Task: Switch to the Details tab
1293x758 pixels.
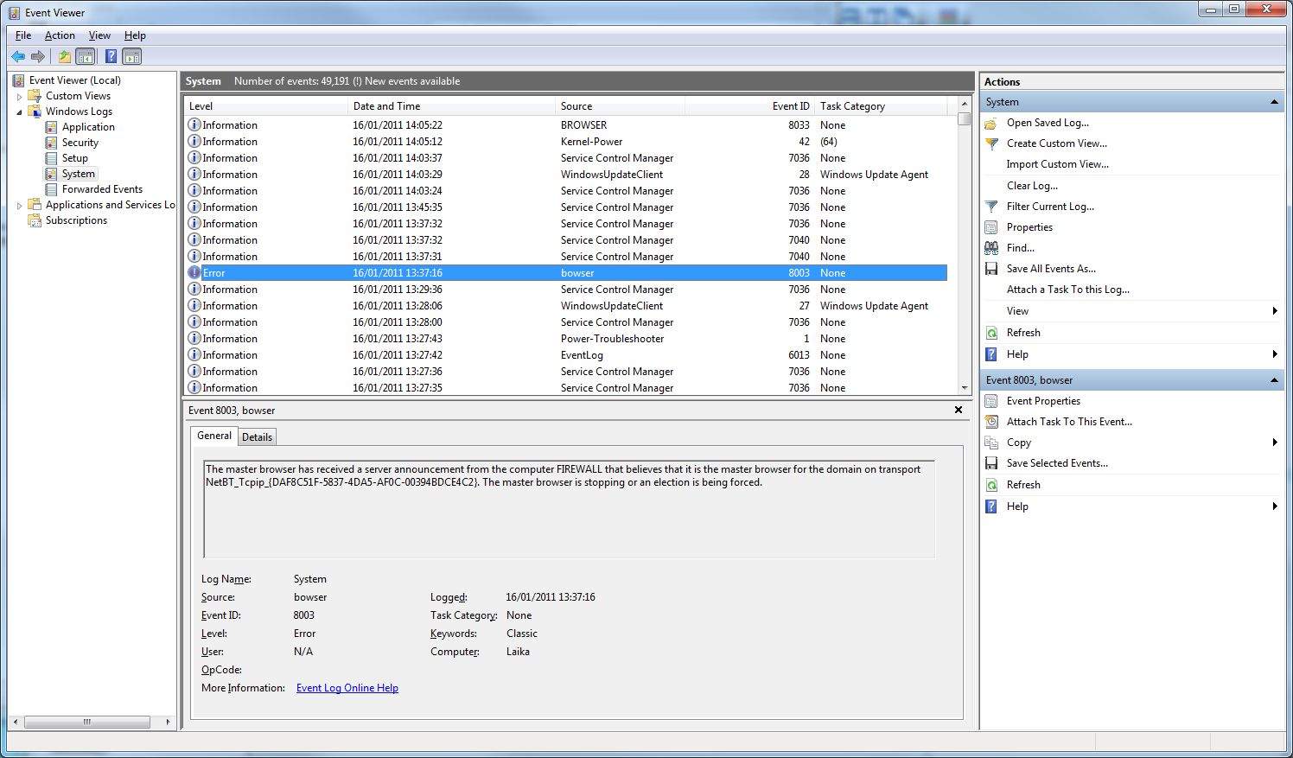Action: (x=257, y=437)
